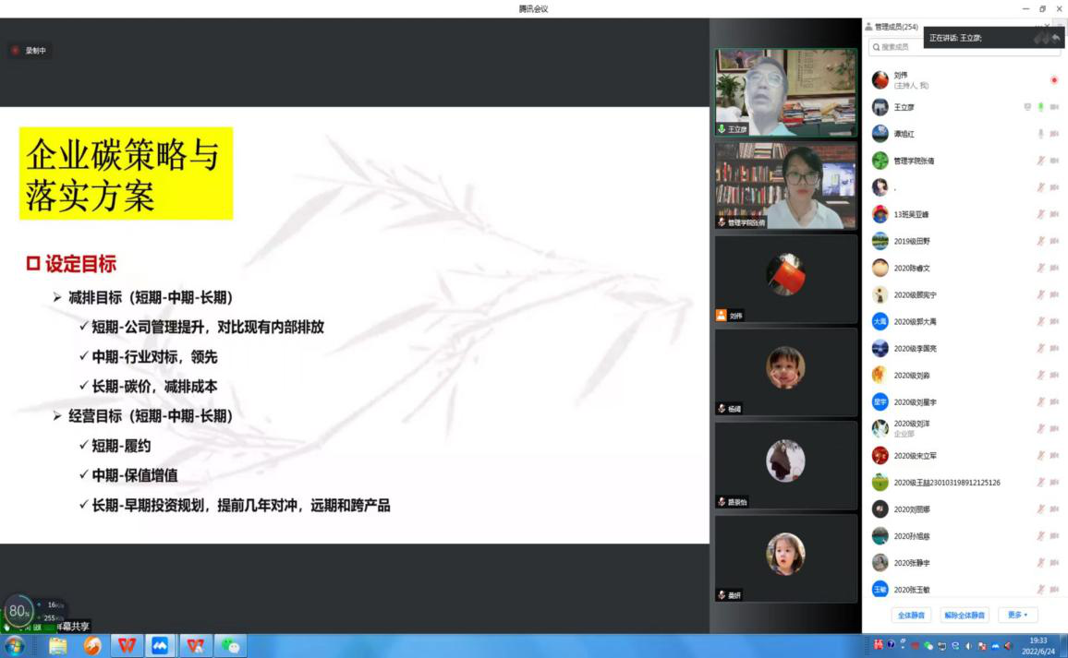The width and height of the screenshot is (1068, 658).
Task: Click the Windows Start orb
Action: point(14,645)
